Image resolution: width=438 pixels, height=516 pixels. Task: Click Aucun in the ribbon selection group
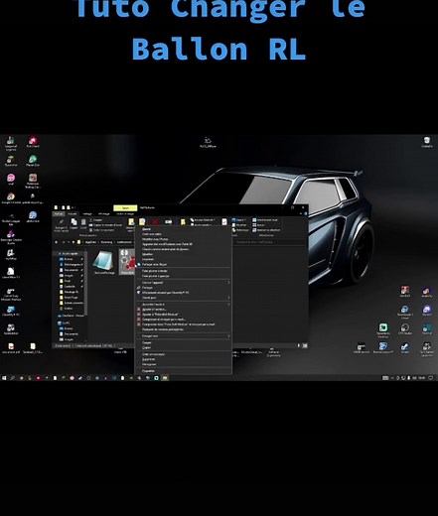coord(259,225)
